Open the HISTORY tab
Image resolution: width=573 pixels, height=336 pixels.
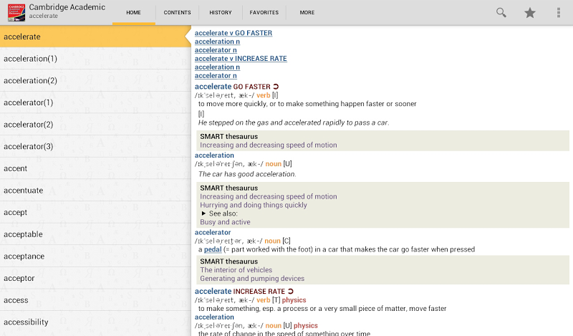click(221, 12)
